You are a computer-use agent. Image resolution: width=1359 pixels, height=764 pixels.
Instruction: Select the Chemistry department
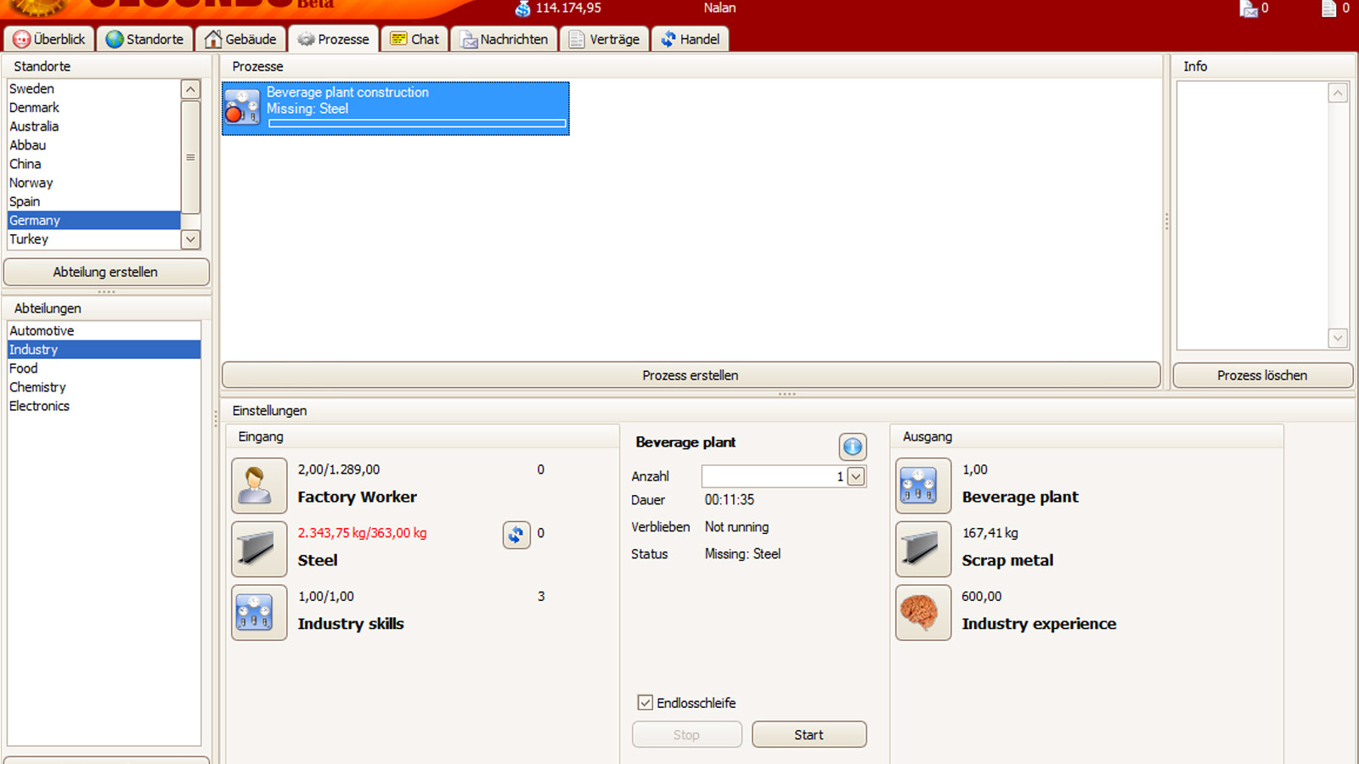click(x=37, y=387)
